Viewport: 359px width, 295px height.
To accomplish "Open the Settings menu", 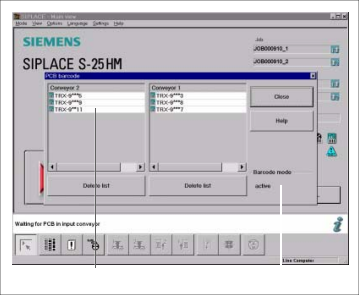I will [101, 23].
